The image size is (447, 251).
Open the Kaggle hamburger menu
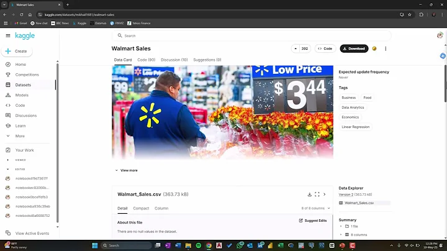8,35
